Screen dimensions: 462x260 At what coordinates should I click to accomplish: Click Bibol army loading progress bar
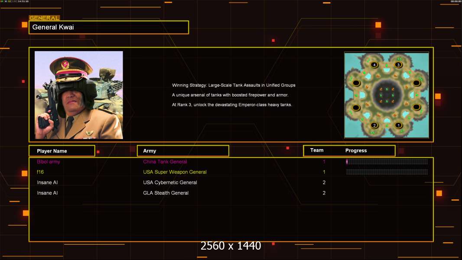coord(387,161)
